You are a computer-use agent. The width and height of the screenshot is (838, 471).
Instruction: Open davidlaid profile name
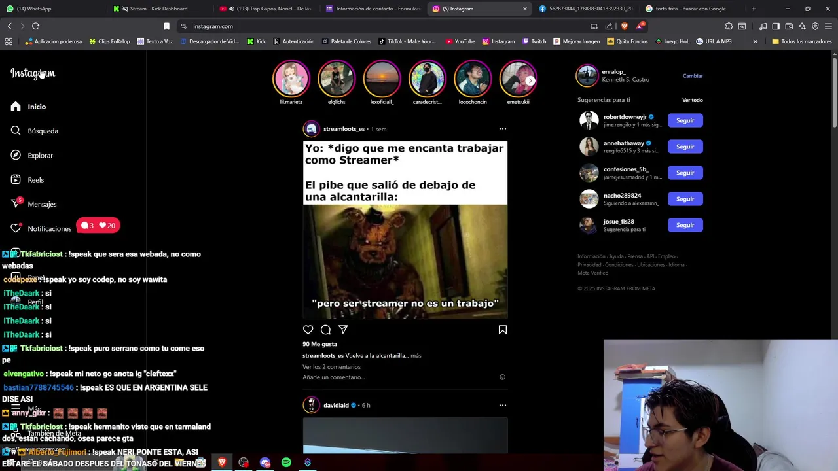click(x=336, y=405)
